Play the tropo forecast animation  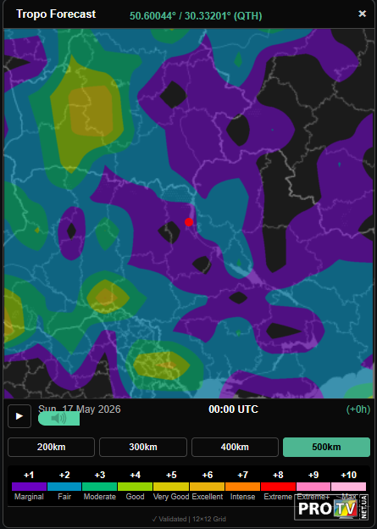coord(19,416)
